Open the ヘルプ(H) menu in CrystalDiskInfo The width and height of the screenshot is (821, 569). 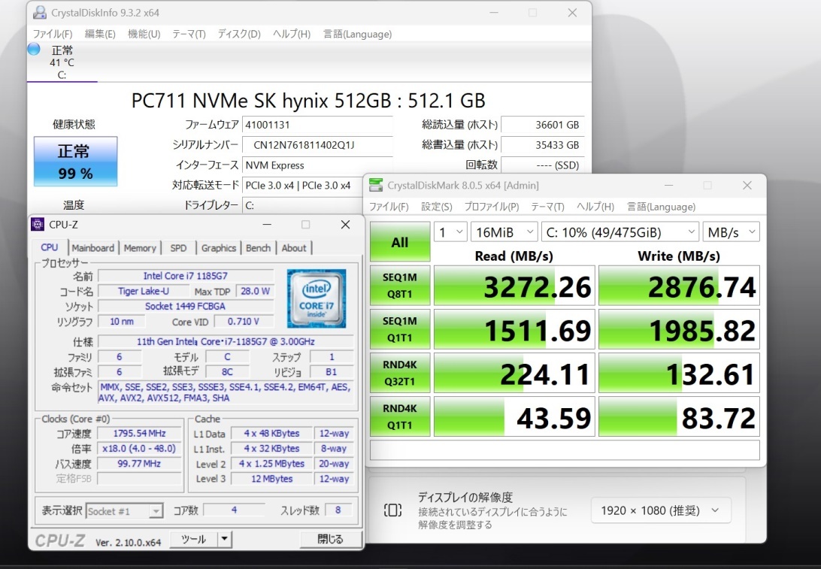292,34
